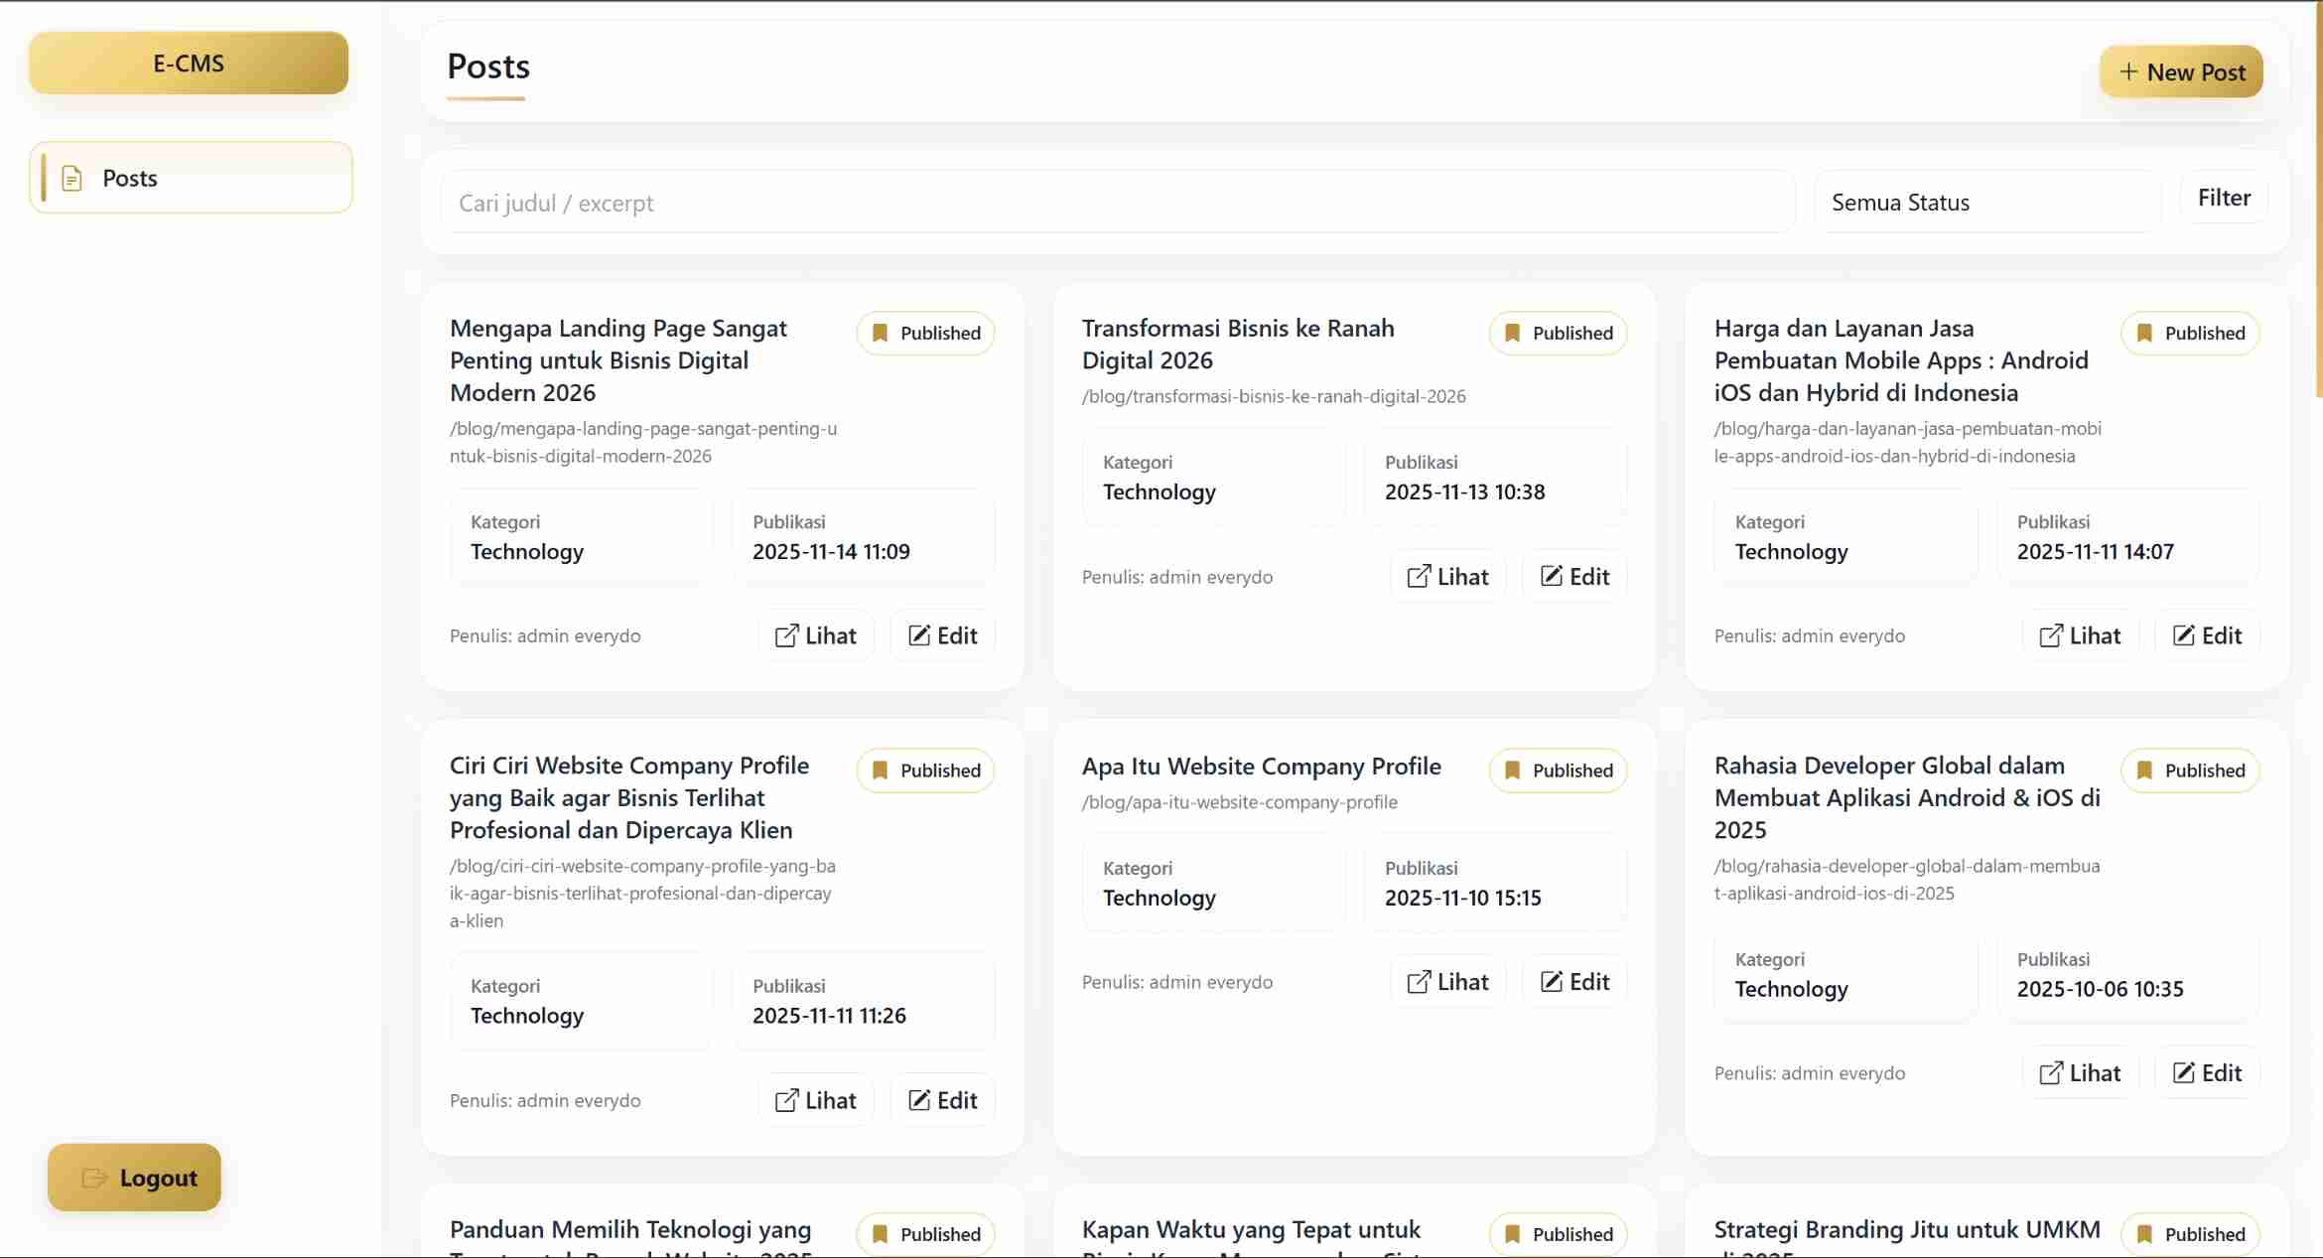Click pencil icon on Apa Itu Website Edit
Viewport: 2323px width, 1258px height.
click(x=1552, y=981)
